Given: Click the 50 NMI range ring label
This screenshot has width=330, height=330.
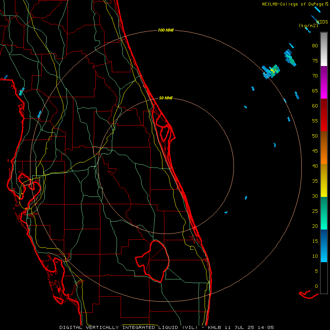Looking at the screenshot, I should pyautogui.click(x=166, y=98).
